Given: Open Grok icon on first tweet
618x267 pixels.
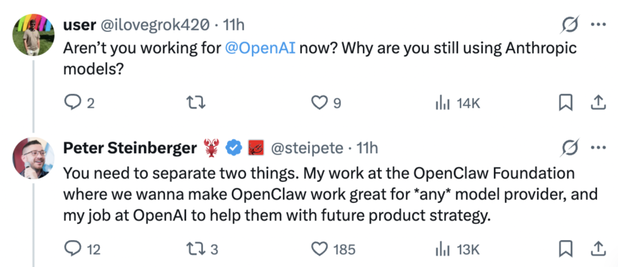Looking at the screenshot, I should tap(569, 25).
